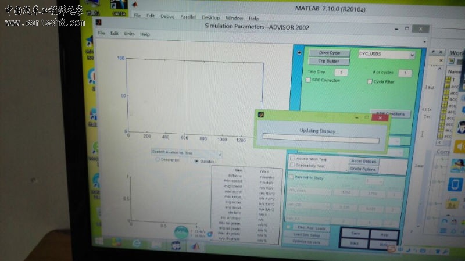Enable the Elec. Aux. Loads checkbox
465x261 pixels.
(x=288, y=227)
